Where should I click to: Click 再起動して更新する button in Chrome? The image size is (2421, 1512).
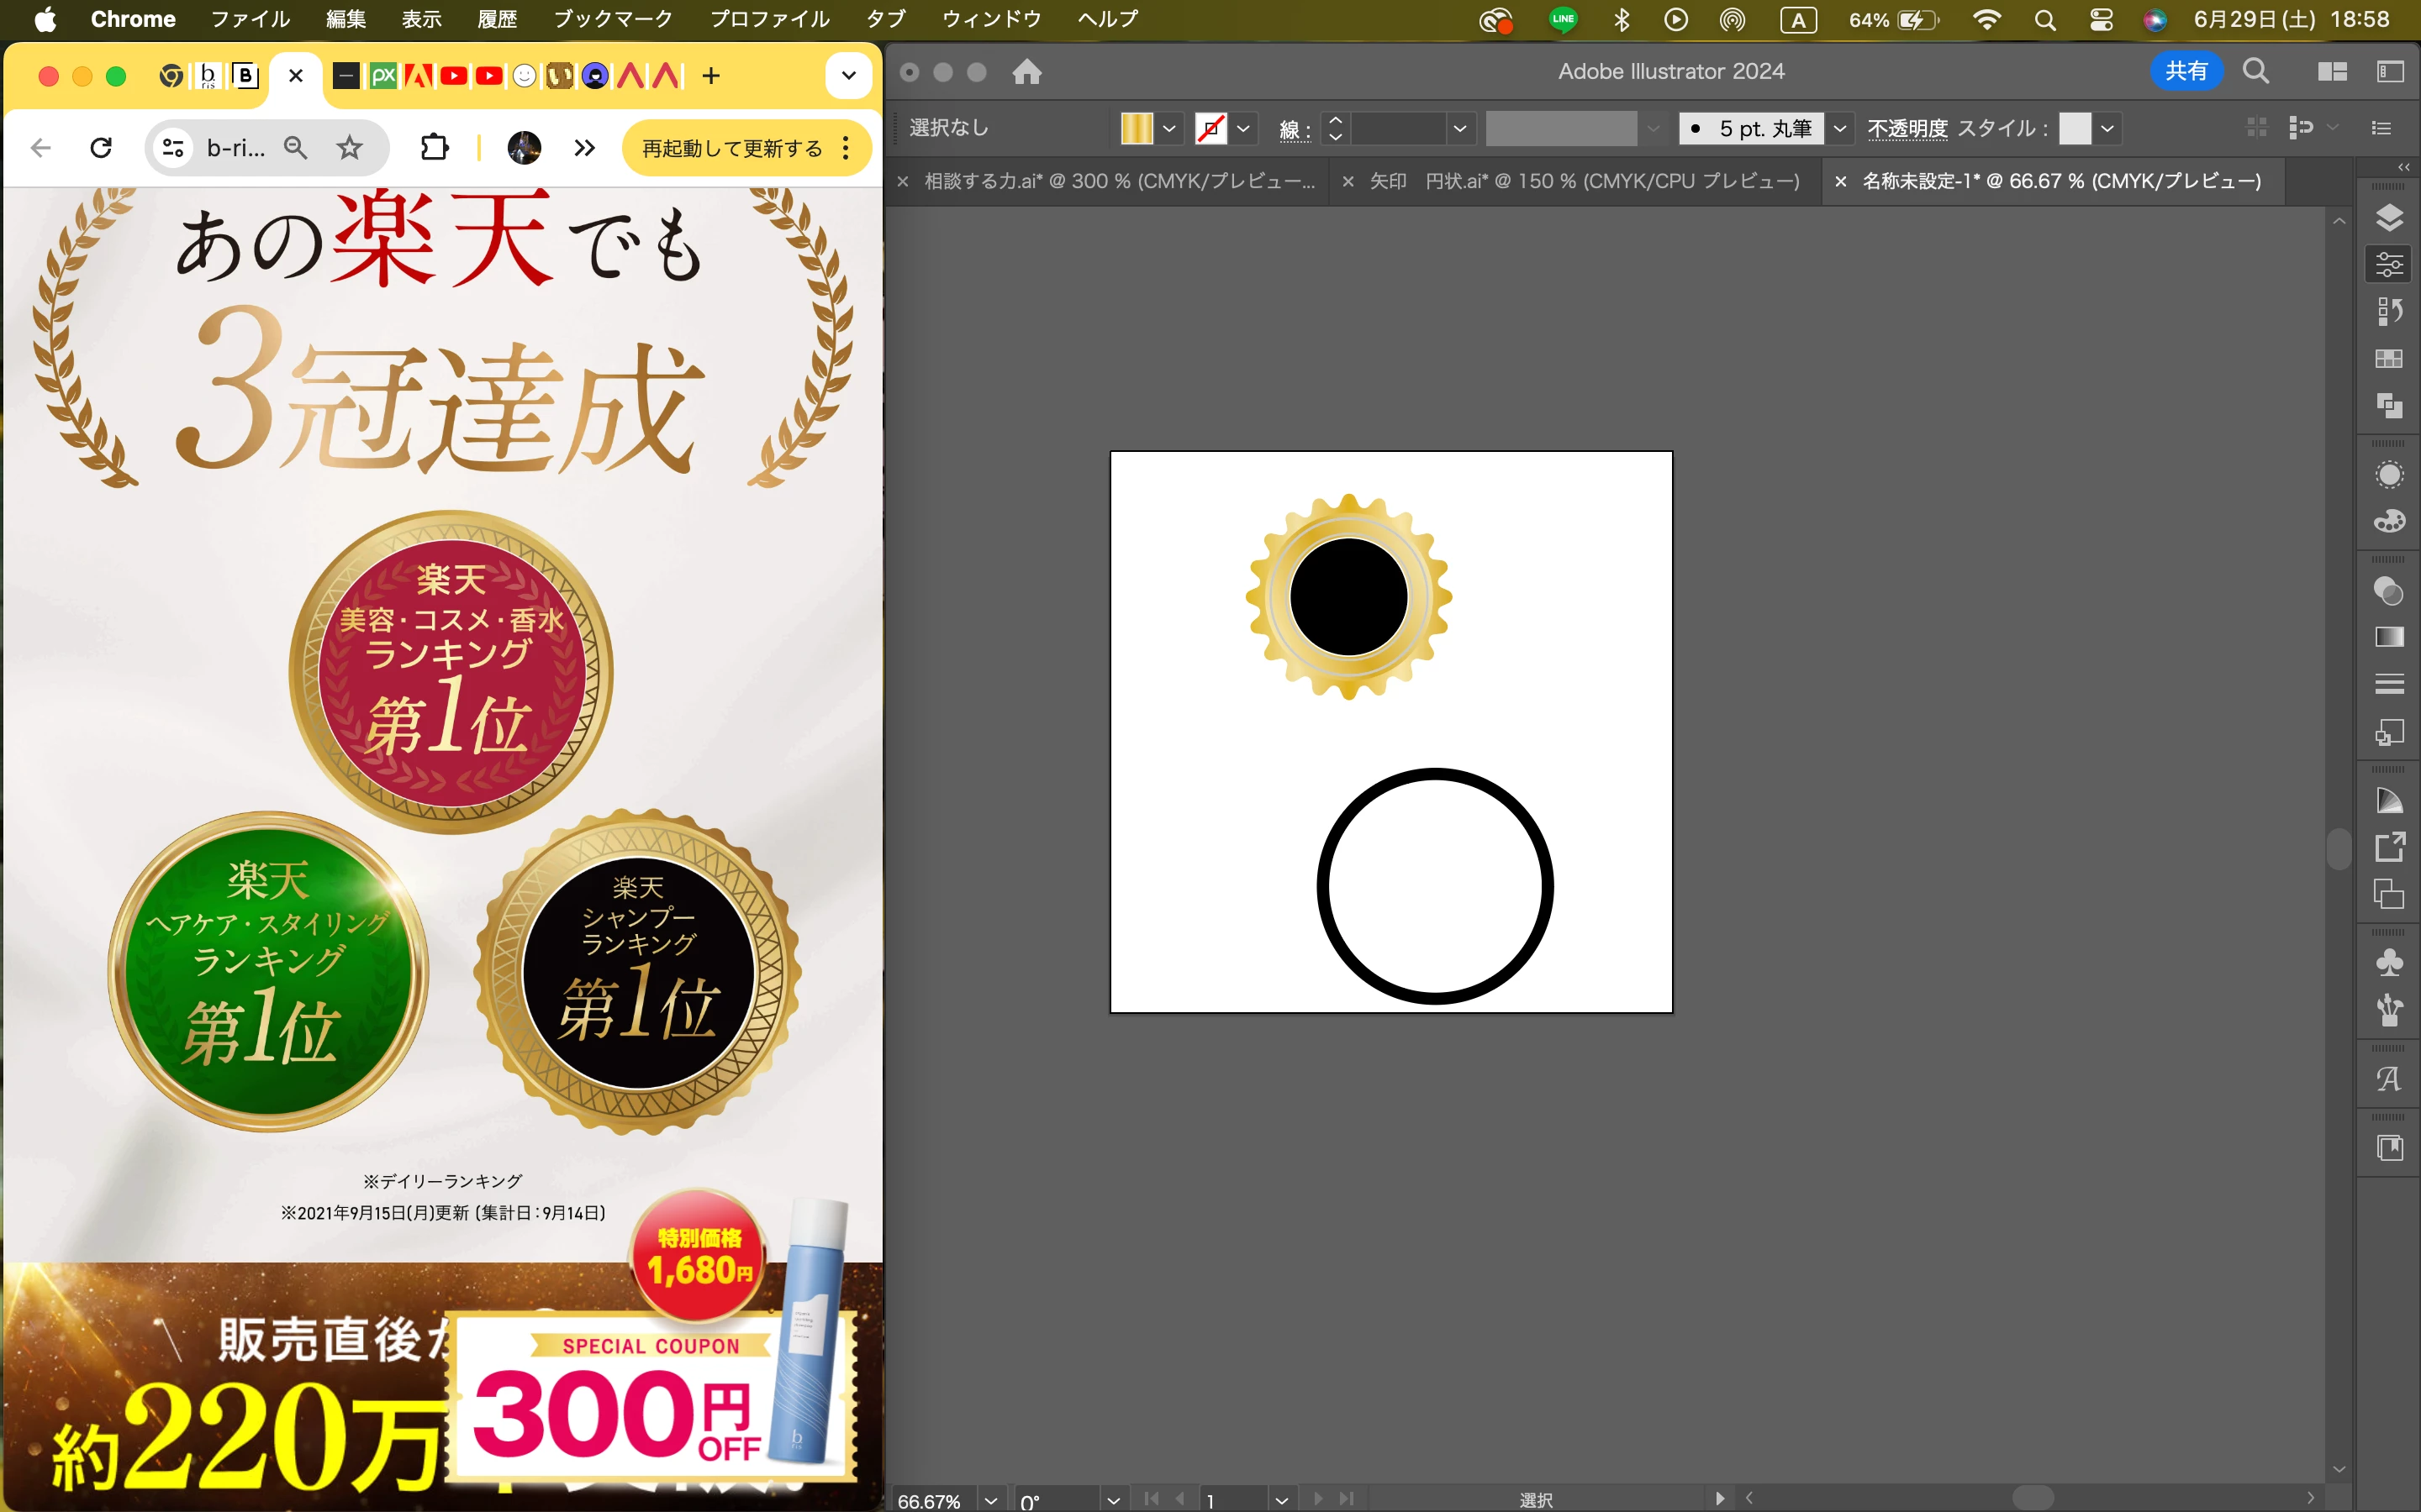coord(731,148)
